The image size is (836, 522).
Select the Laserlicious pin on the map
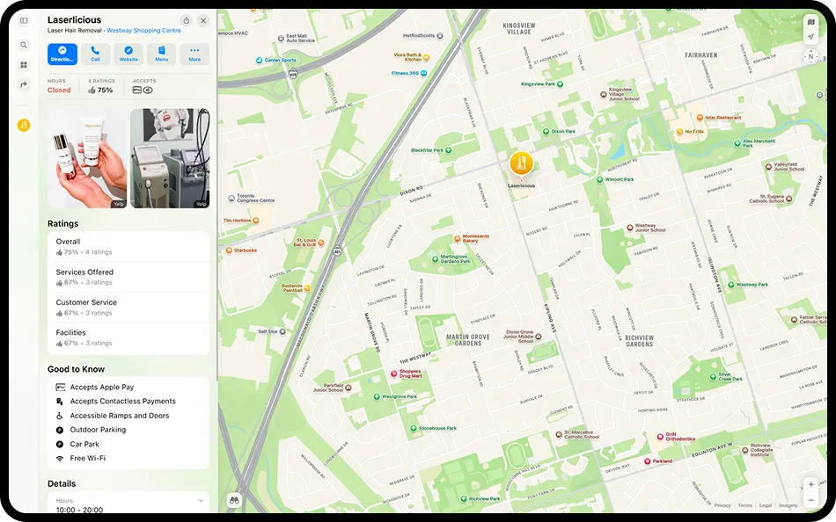point(521,163)
